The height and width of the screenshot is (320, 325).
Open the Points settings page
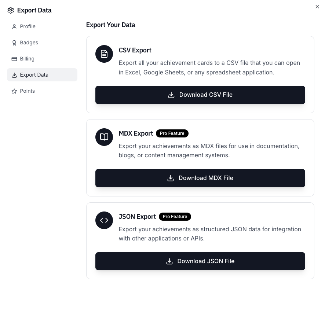28,91
